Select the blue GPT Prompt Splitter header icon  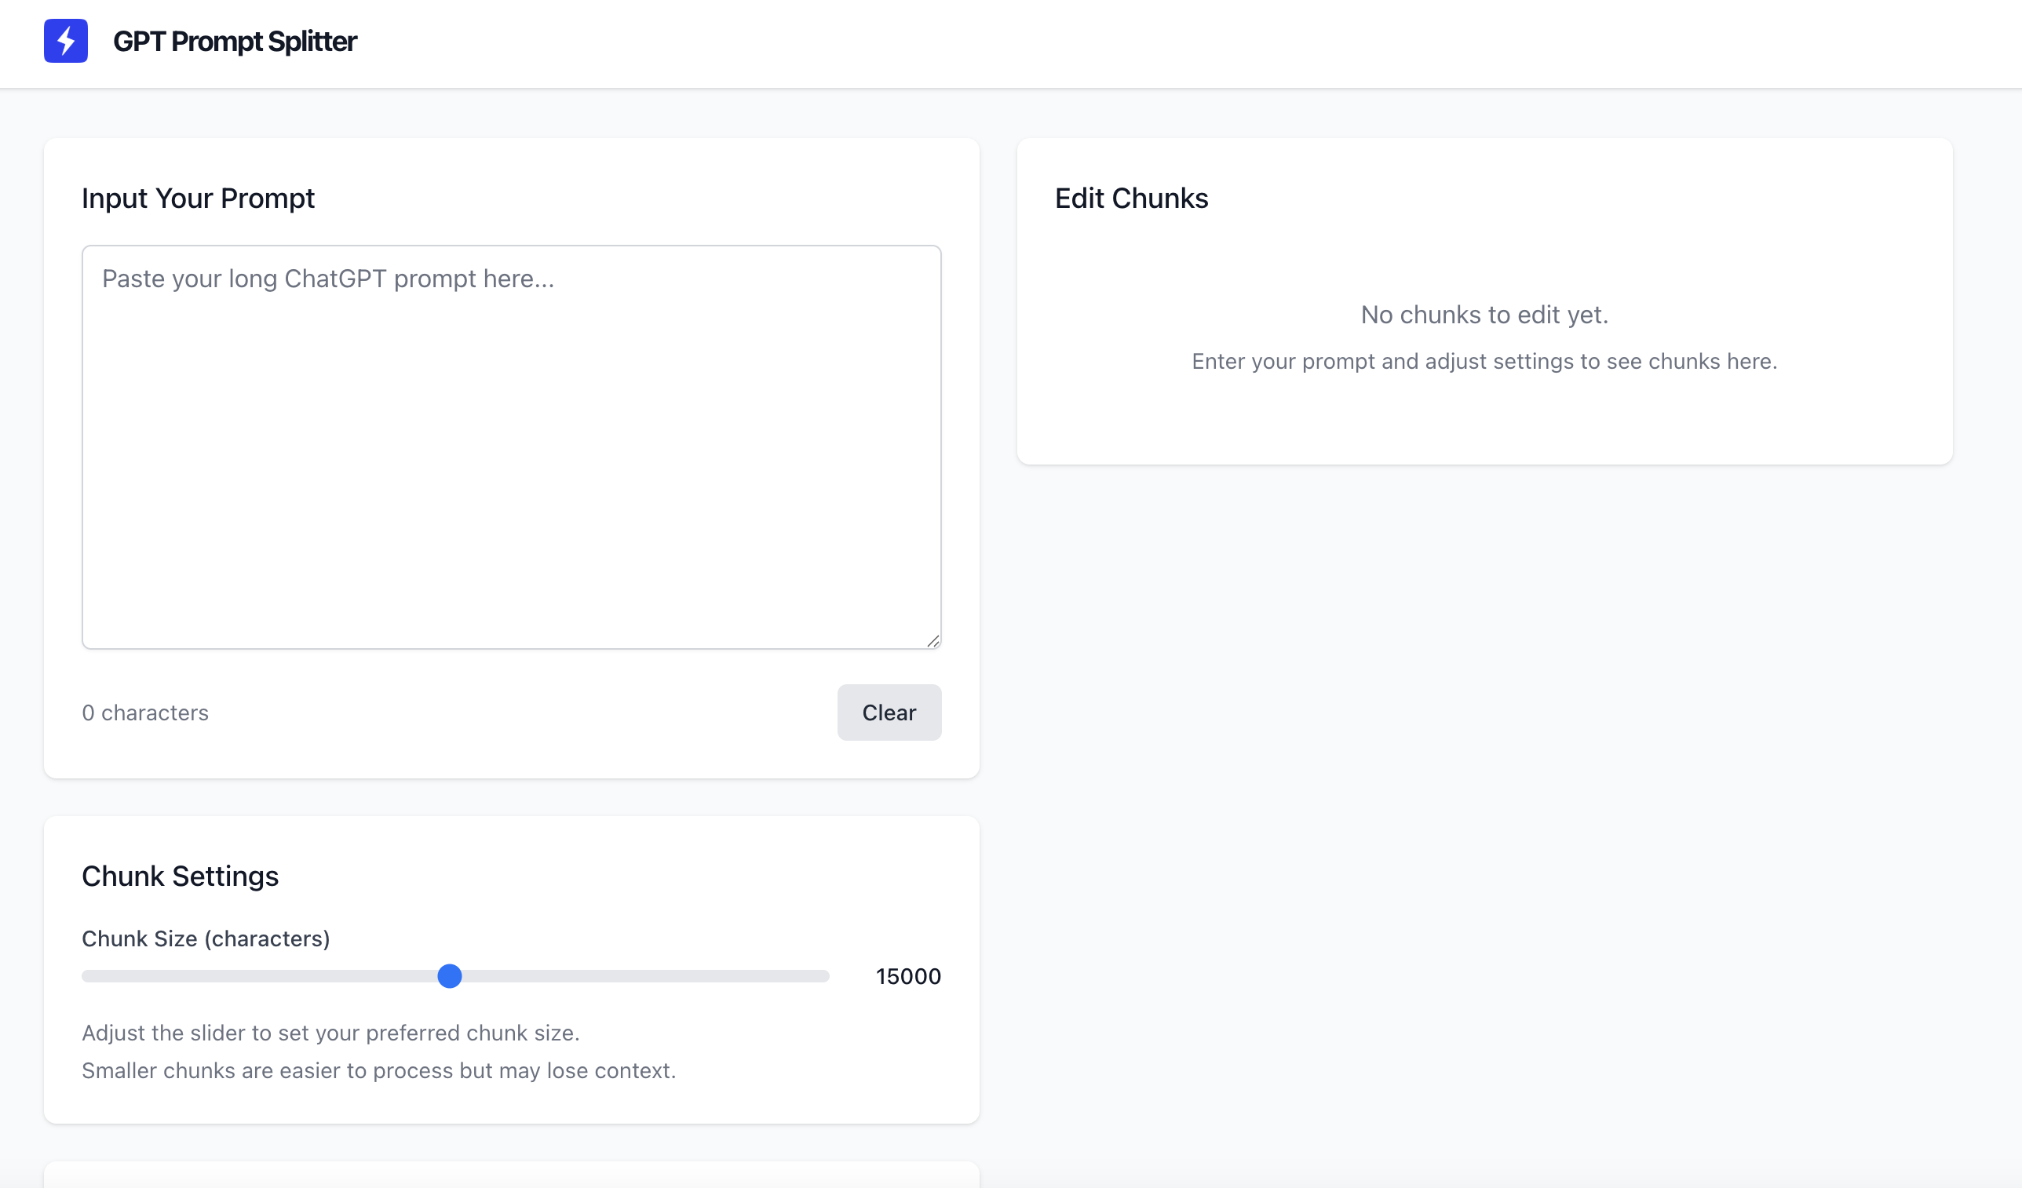[x=65, y=40]
